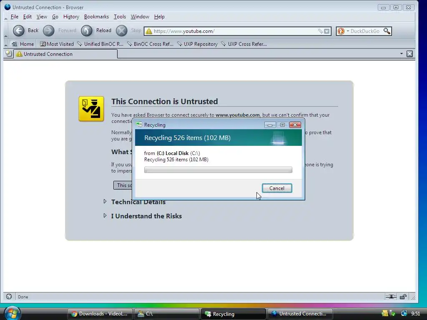Open the Bookmarks menu

pos(96,17)
